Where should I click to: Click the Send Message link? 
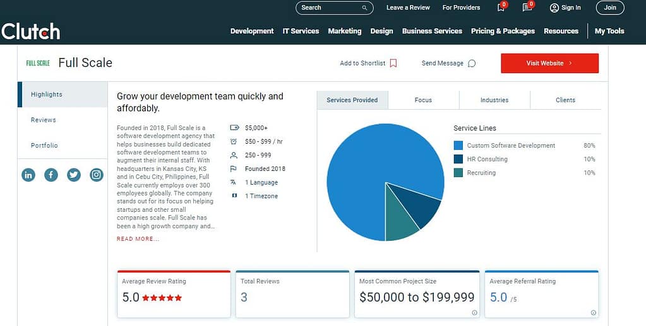tap(448, 63)
